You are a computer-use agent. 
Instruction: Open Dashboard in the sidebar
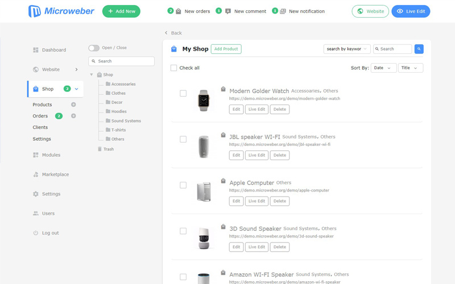pyautogui.click(x=54, y=50)
